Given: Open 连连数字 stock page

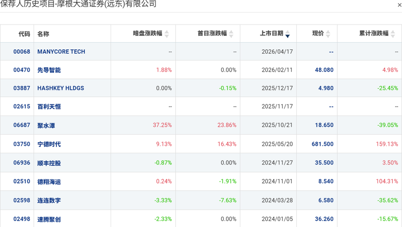Looking at the screenshot, I should (x=49, y=200).
